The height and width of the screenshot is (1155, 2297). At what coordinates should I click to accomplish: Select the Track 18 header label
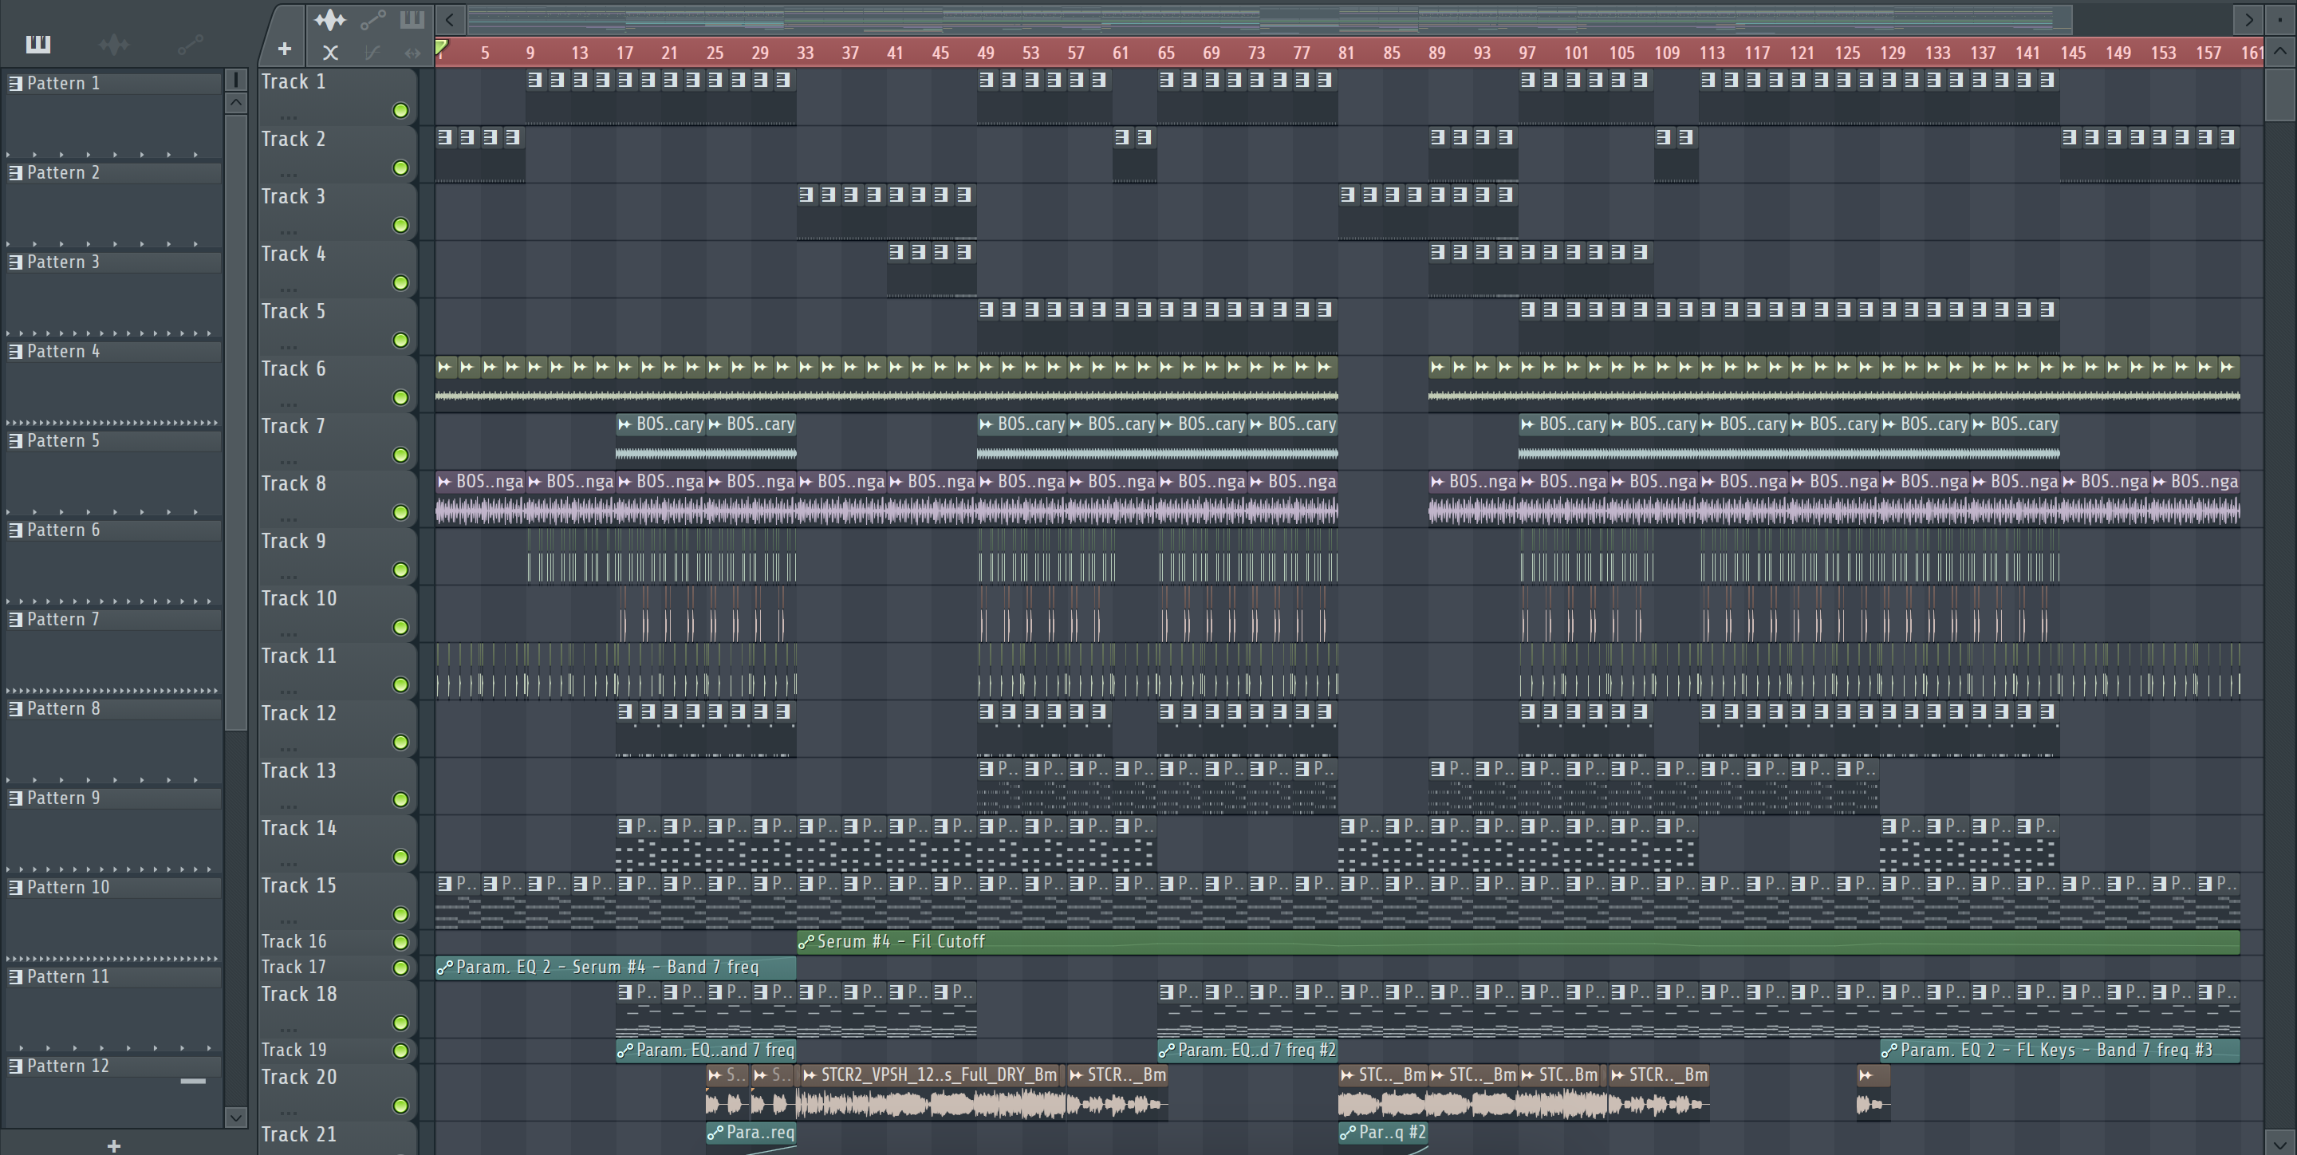[x=299, y=995]
